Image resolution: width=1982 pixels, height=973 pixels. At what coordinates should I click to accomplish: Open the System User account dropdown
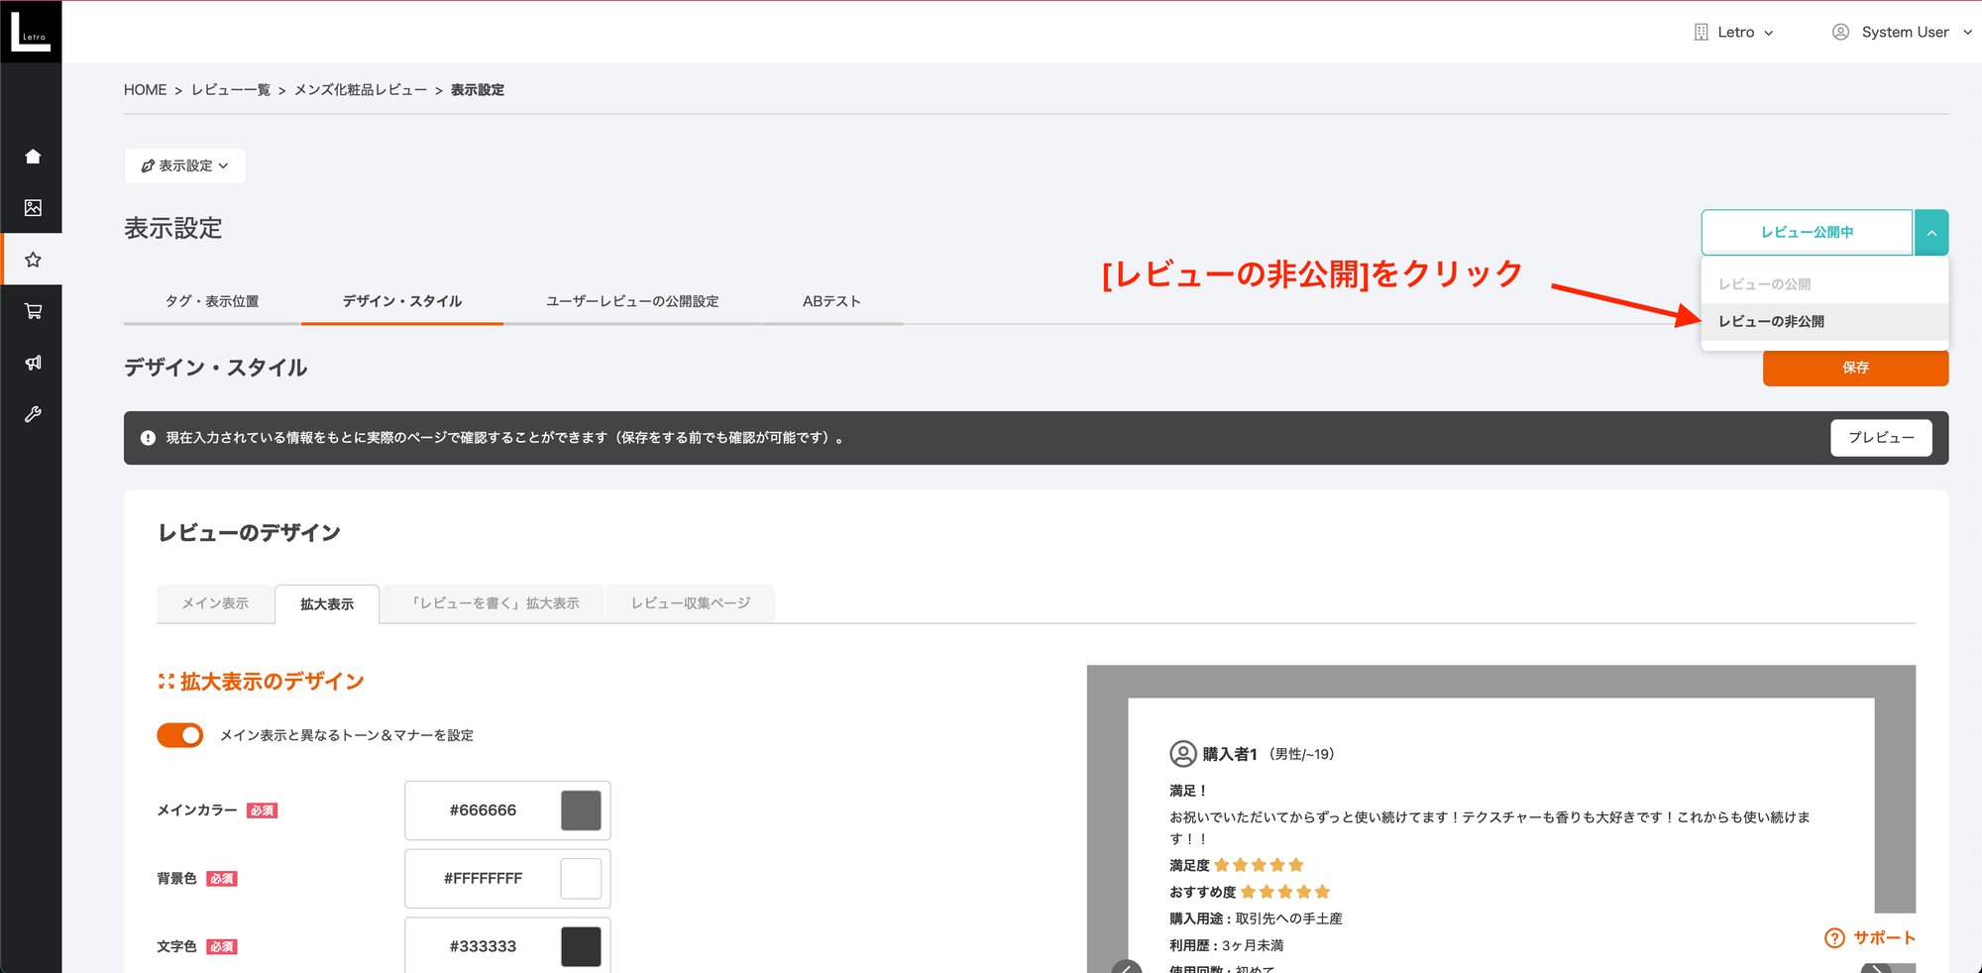tap(1900, 31)
